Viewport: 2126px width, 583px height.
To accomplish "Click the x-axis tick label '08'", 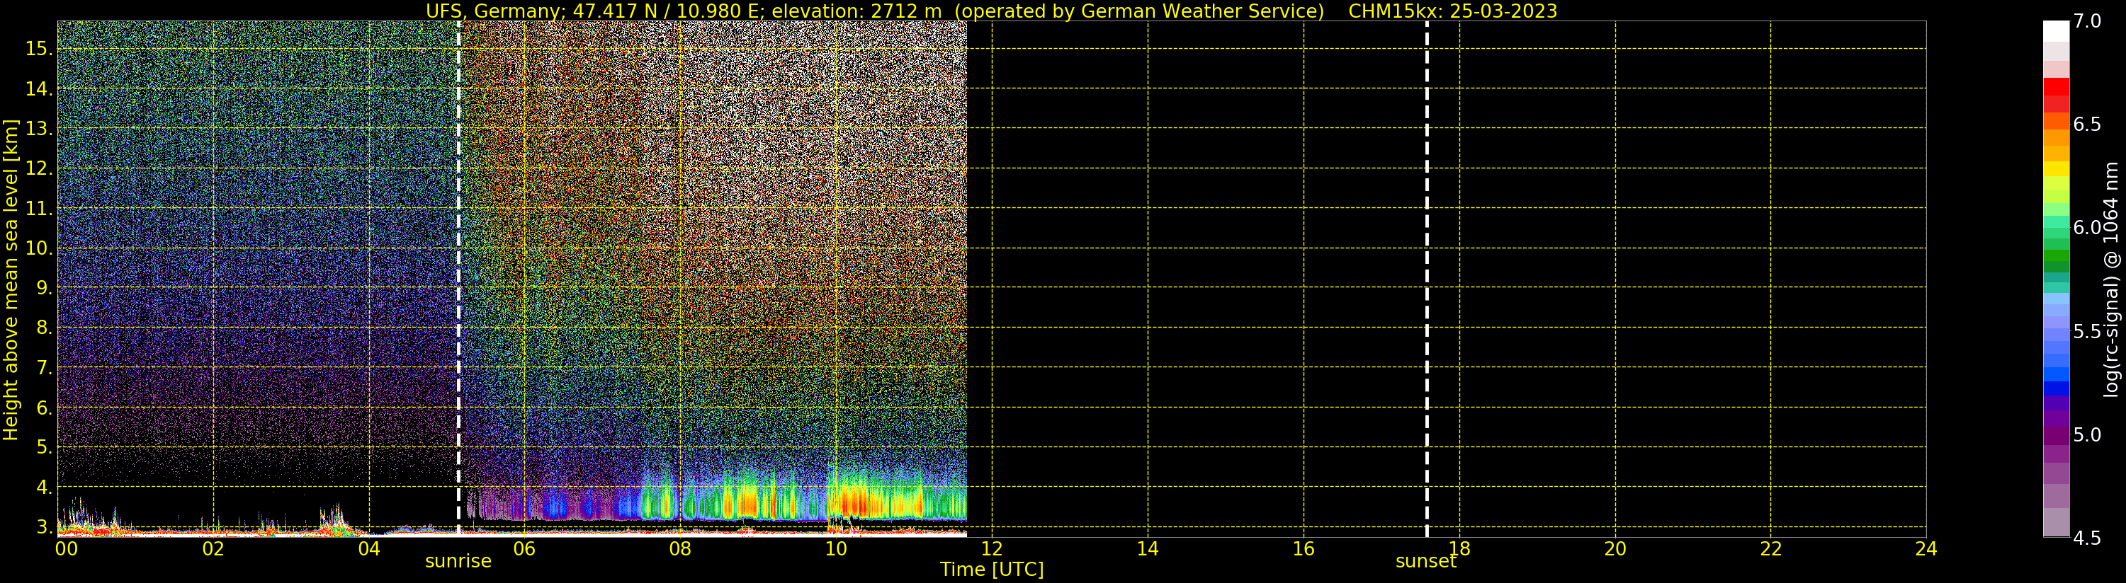I will pyautogui.click(x=680, y=548).
